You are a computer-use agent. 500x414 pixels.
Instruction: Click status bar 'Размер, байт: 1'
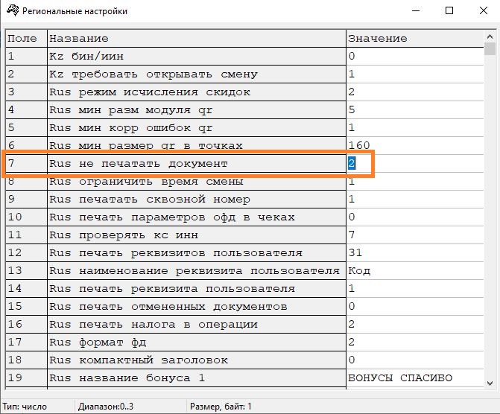tap(221, 407)
